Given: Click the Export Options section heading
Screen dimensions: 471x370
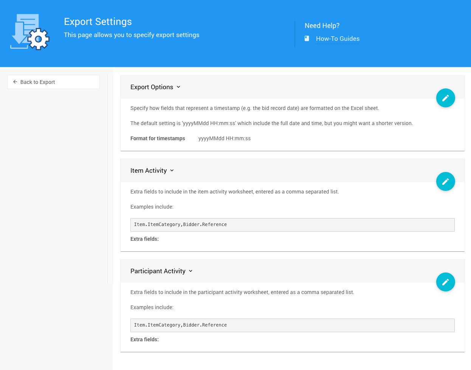Looking at the screenshot, I should coord(152,87).
